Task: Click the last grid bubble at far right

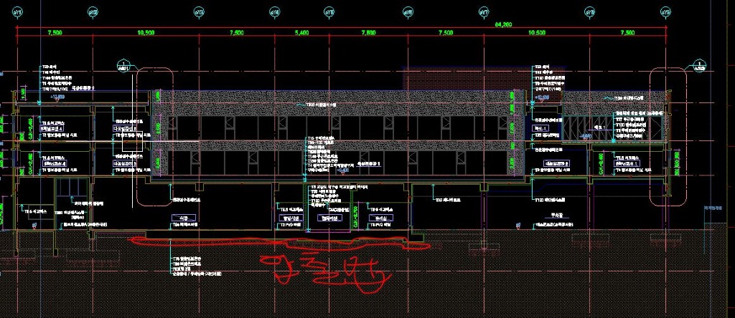Action: [x=665, y=13]
